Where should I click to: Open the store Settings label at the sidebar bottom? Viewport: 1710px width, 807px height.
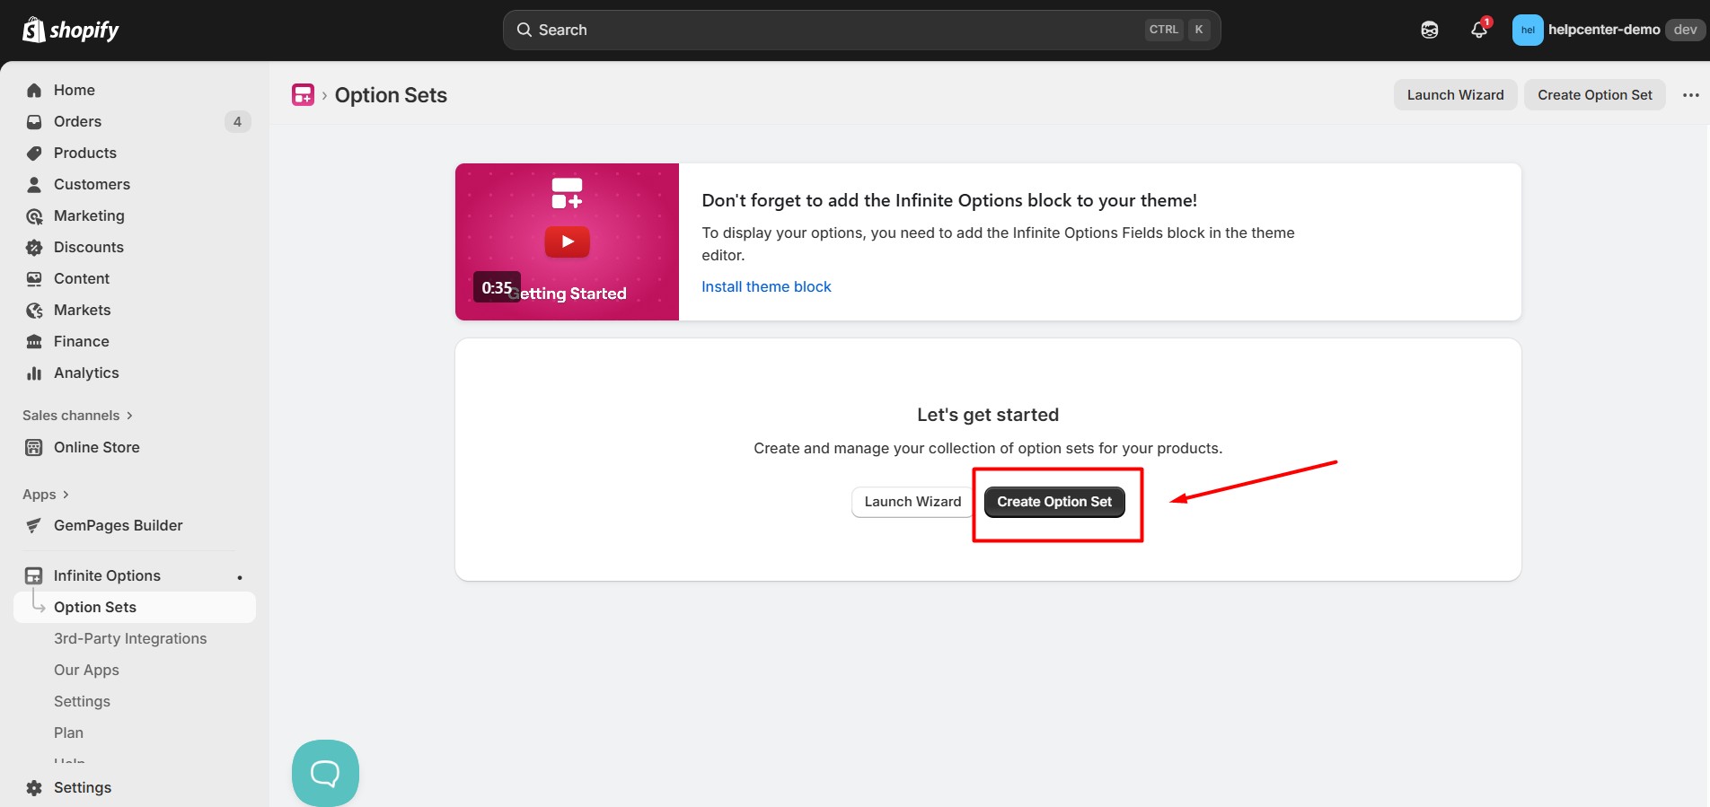[83, 787]
